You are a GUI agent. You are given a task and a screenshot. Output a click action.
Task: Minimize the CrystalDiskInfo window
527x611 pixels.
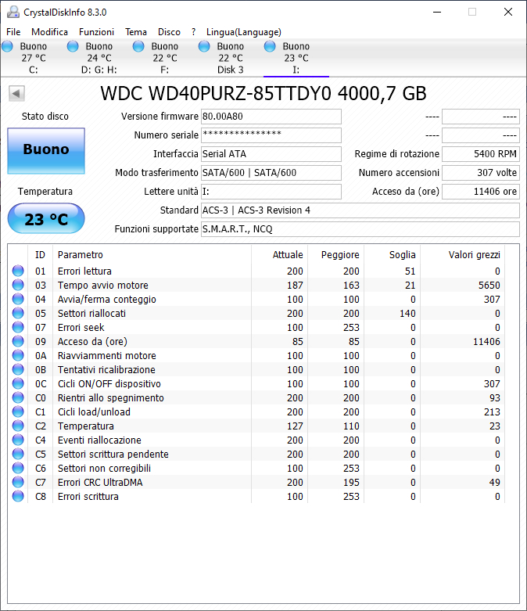pos(437,12)
